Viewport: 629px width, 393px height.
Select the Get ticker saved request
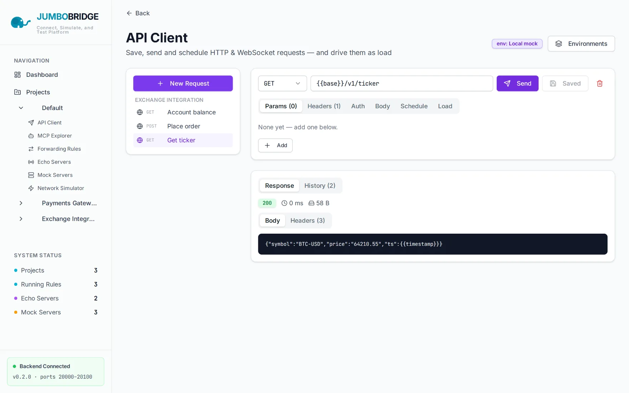183,140
